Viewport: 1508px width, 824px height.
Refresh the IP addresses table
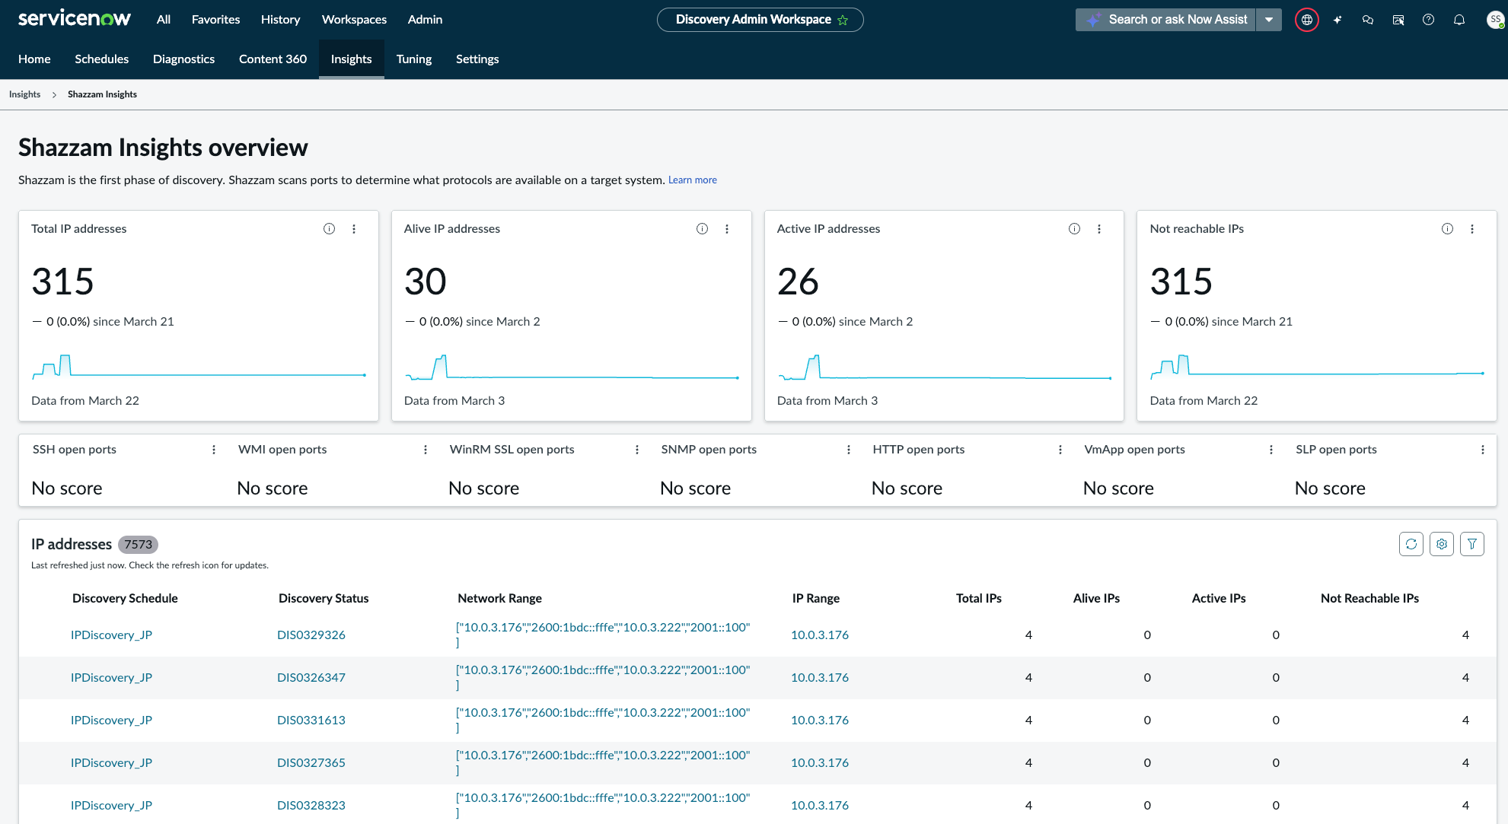point(1411,544)
